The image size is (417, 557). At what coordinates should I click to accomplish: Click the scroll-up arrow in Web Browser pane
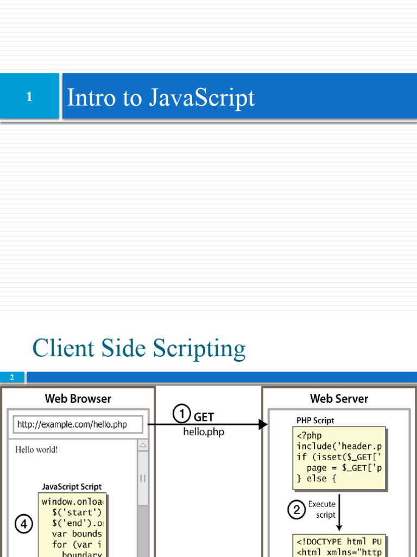143,446
